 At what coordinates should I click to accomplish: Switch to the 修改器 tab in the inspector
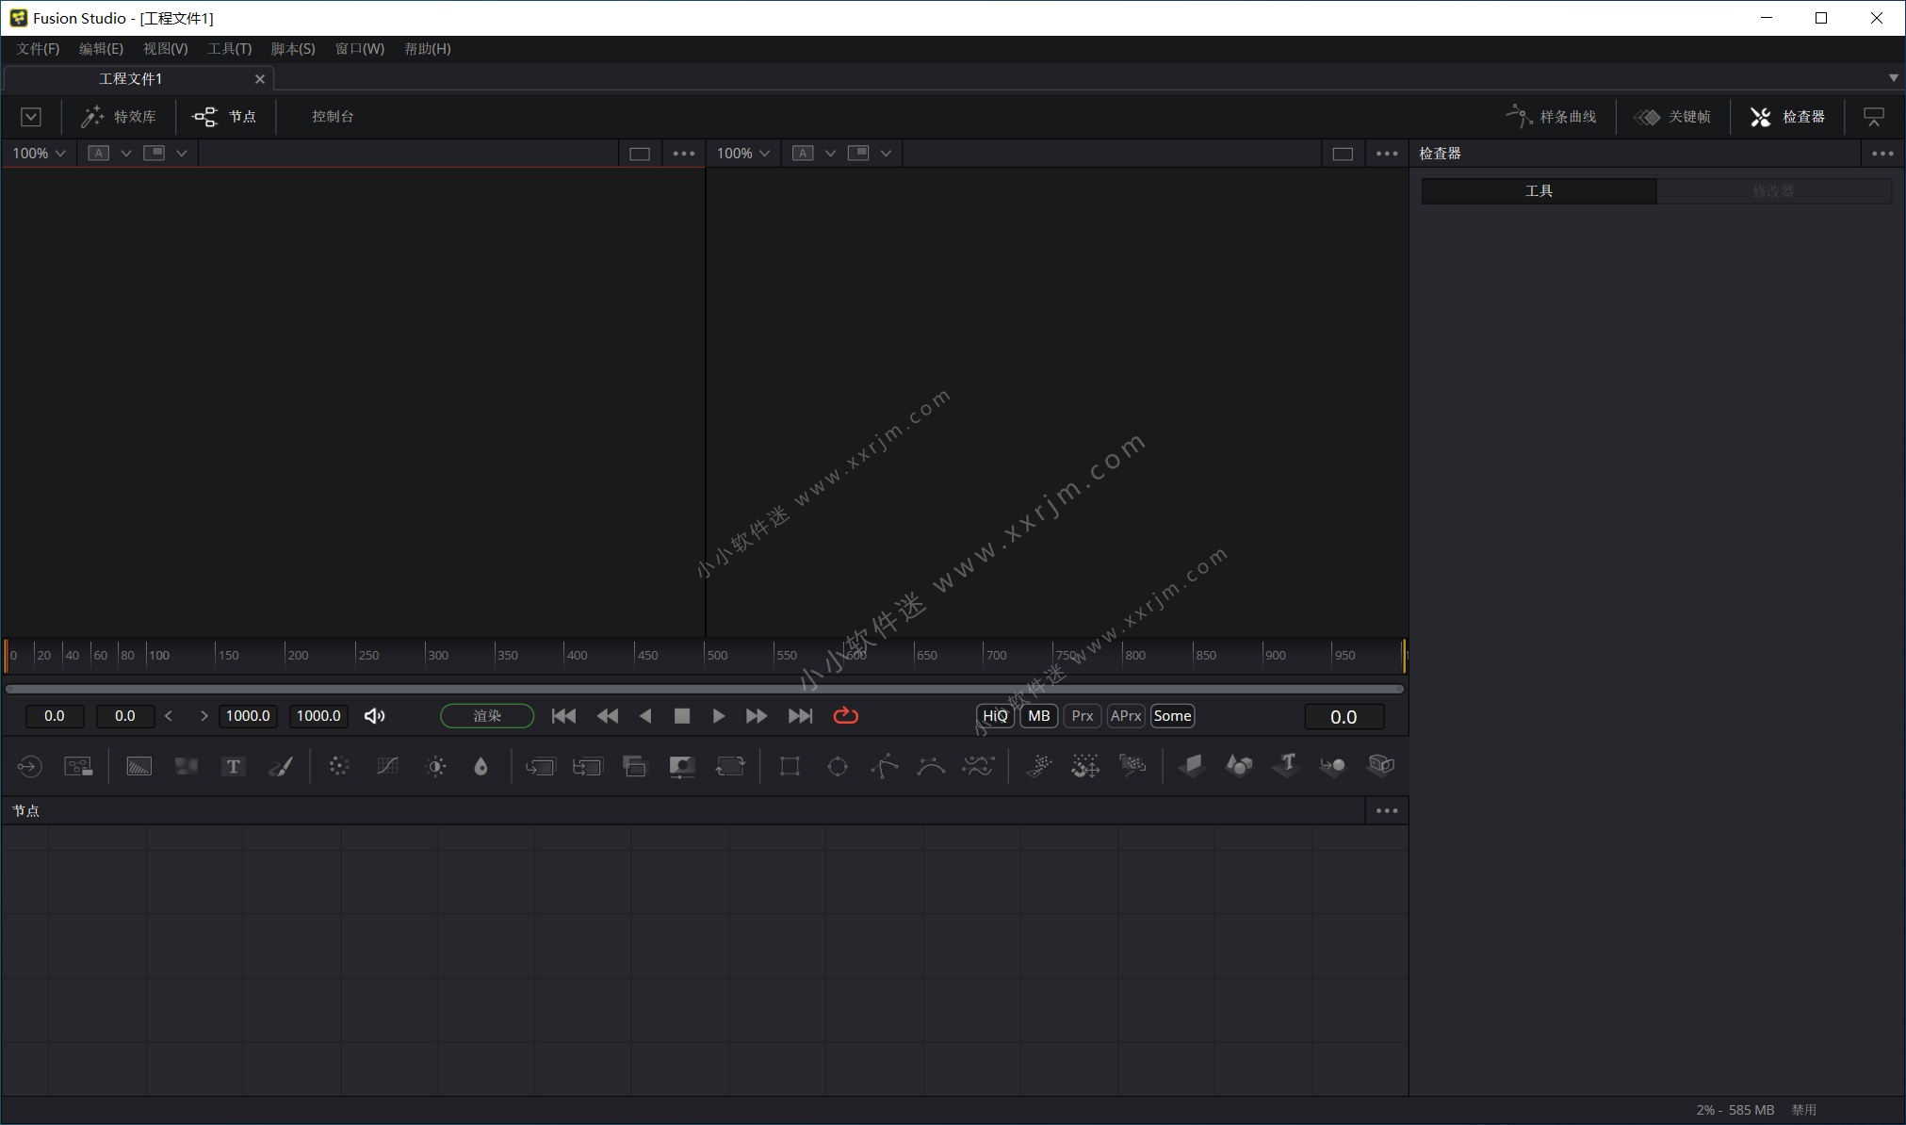[1773, 191]
